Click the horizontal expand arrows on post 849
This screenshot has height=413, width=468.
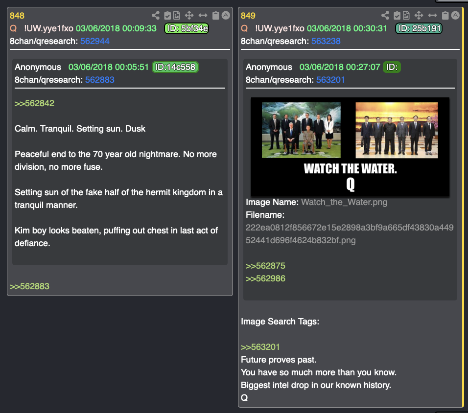point(432,15)
